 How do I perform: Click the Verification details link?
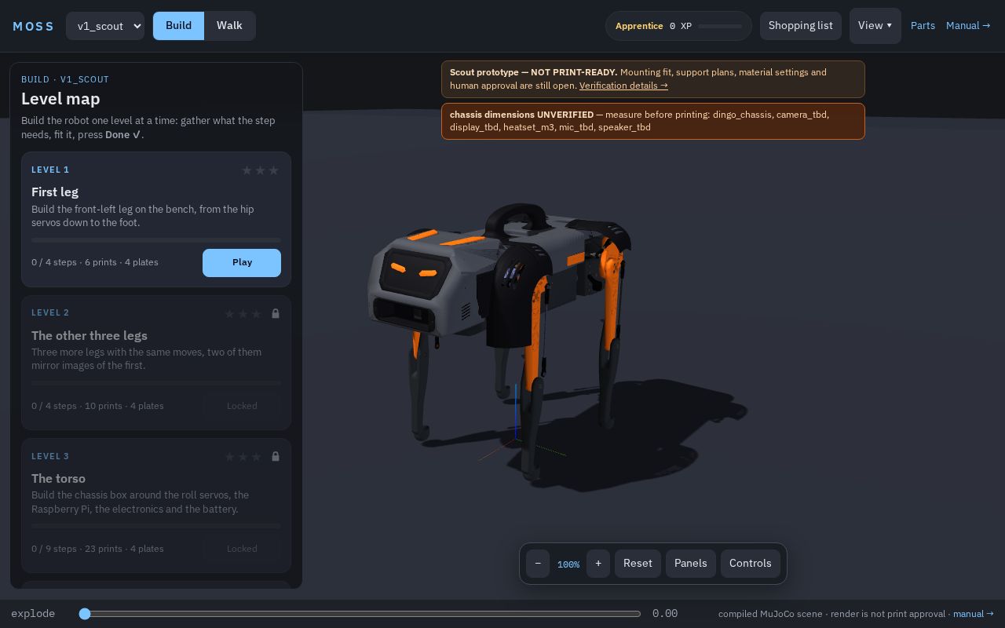(x=623, y=86)
